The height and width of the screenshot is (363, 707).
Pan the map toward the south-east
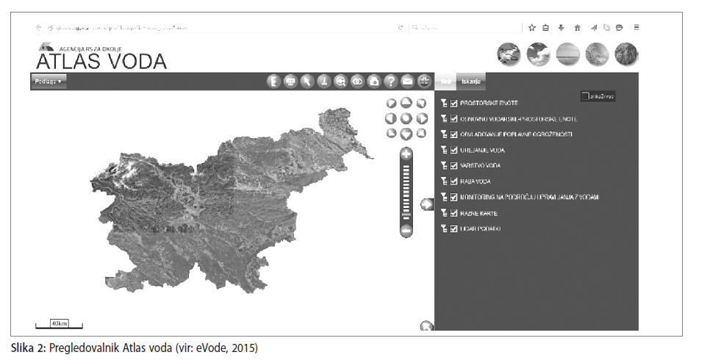point(421,133)
